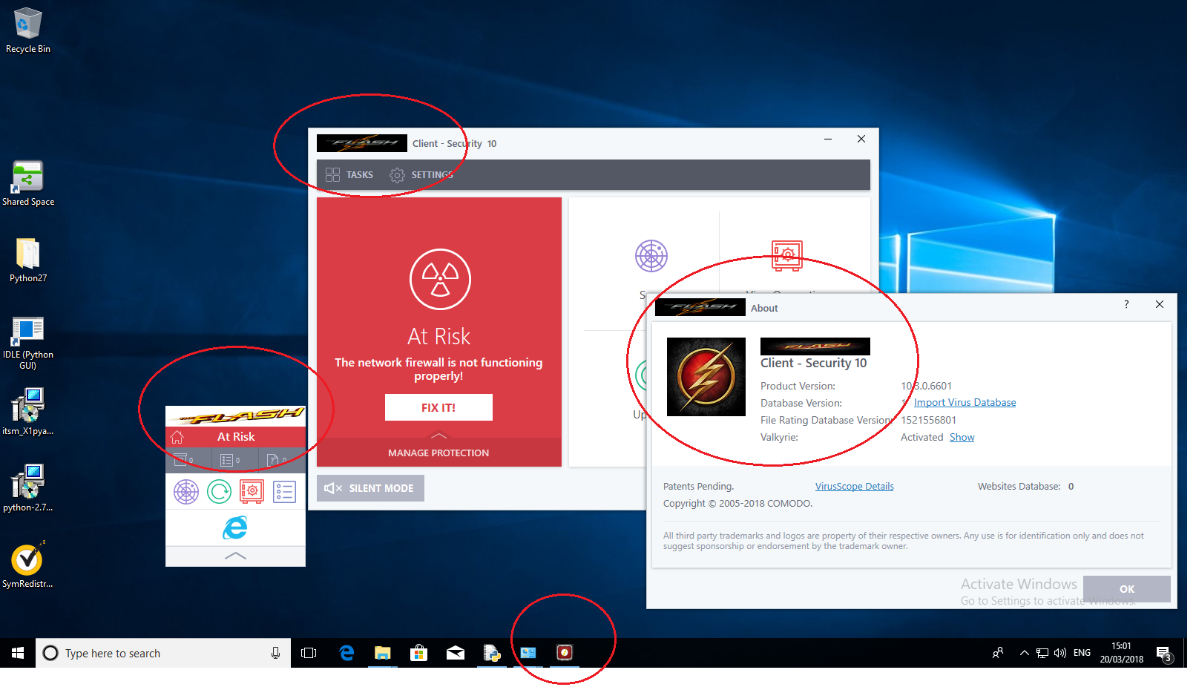Open the Action Center notifications icon
The height and width of the screenshot is (687, 1196).
click(1164, 654)
